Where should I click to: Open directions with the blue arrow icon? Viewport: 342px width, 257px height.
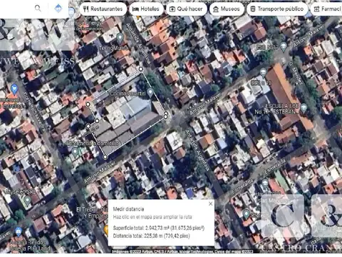[x=58, y=9]
